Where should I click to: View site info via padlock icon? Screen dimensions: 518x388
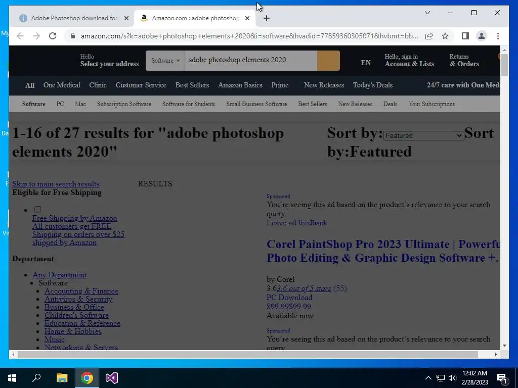coord(73,36)
